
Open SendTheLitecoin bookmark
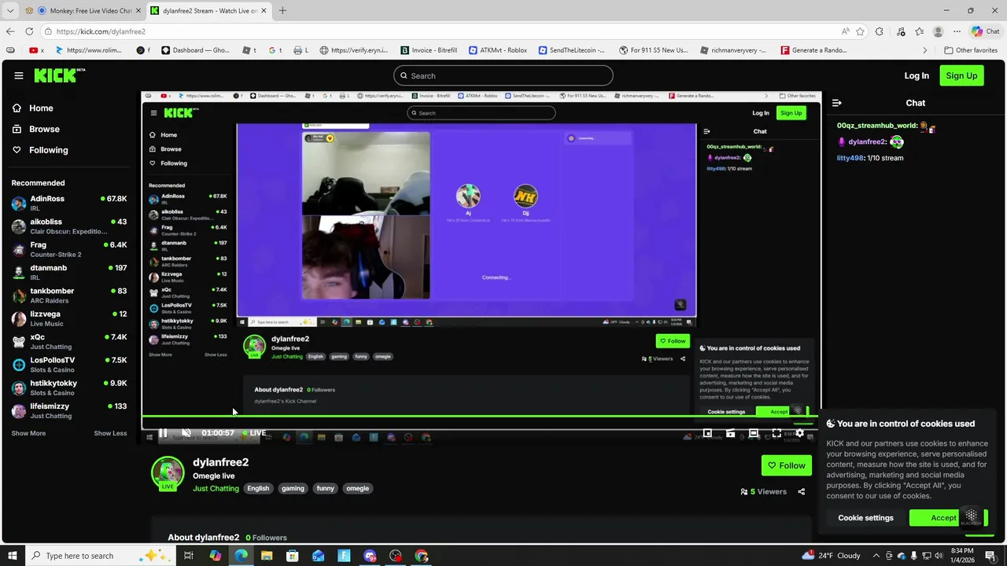coord(572,50)
